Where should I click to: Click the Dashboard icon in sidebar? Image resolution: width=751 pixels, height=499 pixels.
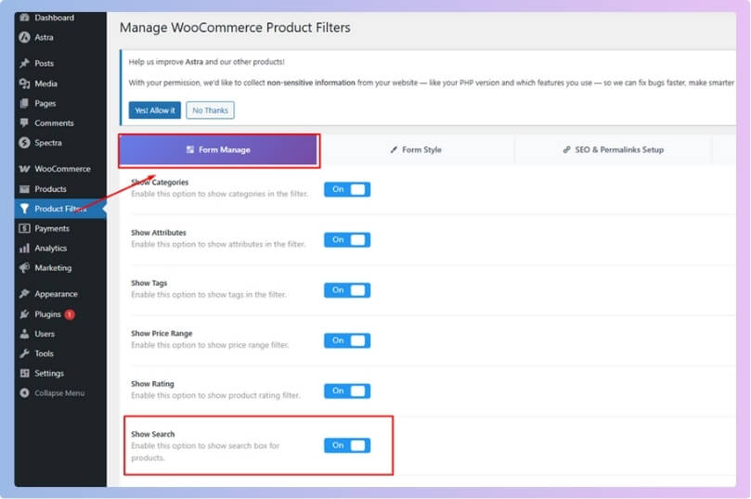24,18
